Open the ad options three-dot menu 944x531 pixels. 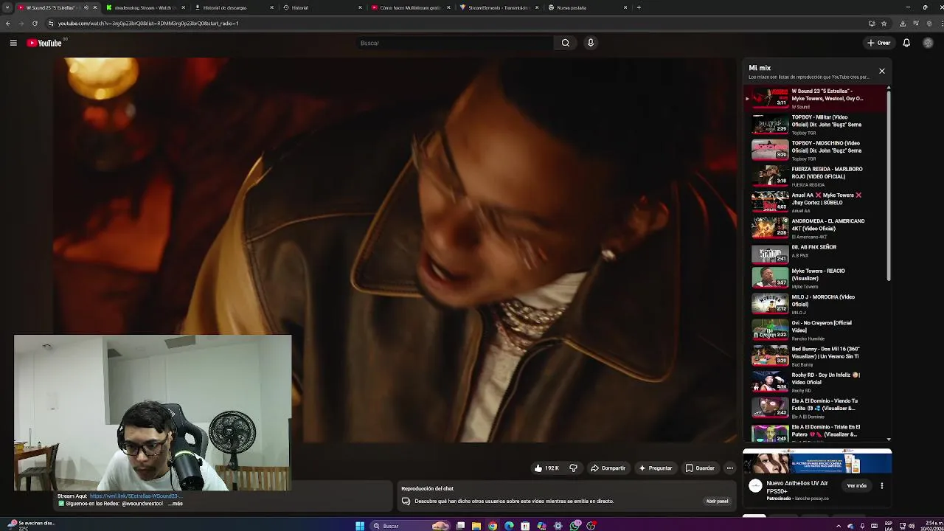[x=881, y=486]
